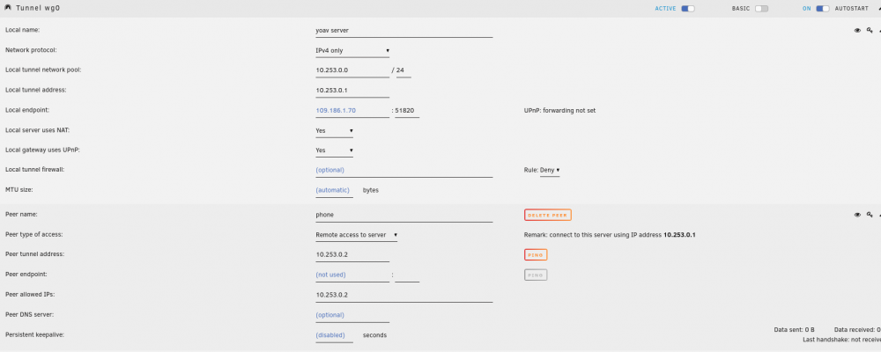
Task: Toggle the BASIC mode switch
Action: (761, 9)
